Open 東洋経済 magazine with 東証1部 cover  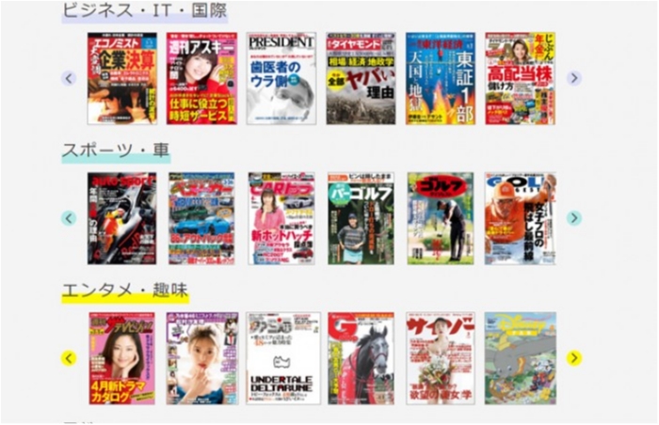coord(441,79)
